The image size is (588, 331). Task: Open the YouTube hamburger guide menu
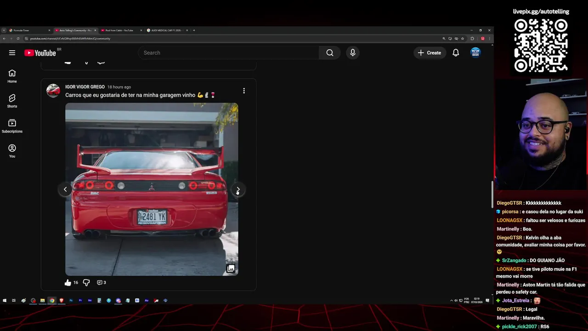click(12, 52)
